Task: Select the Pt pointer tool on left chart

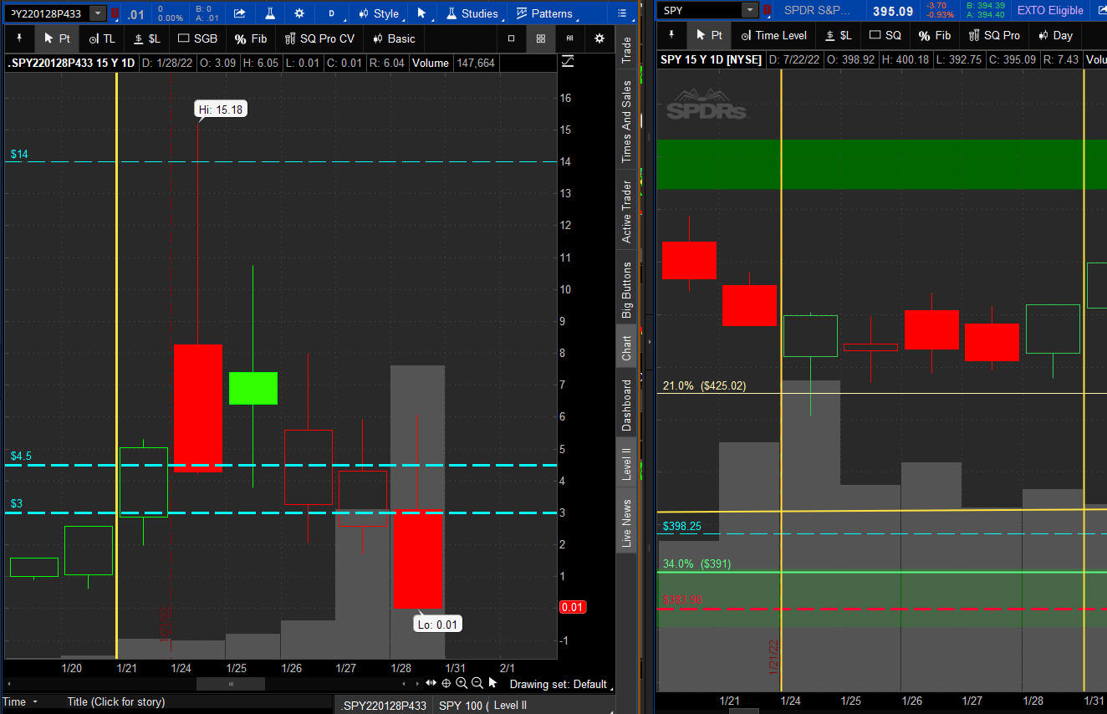Action: tap(56, 38)
